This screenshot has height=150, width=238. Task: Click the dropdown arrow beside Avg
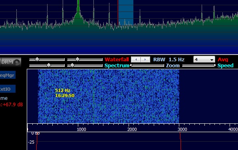click(x=212, y=60)
